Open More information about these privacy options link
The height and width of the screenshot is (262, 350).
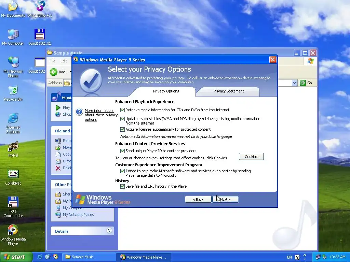click(101, 115)
